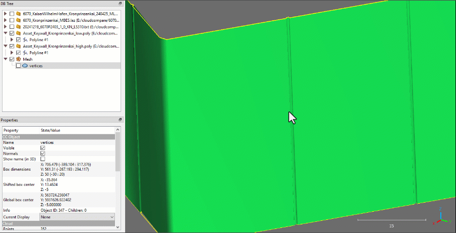Select Asset_Keywall_Kronprinzenkai_high.poly label
Image resolution: width=456 pixels, height=233 pixels.
(71, 46)
